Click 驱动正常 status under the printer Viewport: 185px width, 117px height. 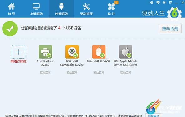click(45, 72)
